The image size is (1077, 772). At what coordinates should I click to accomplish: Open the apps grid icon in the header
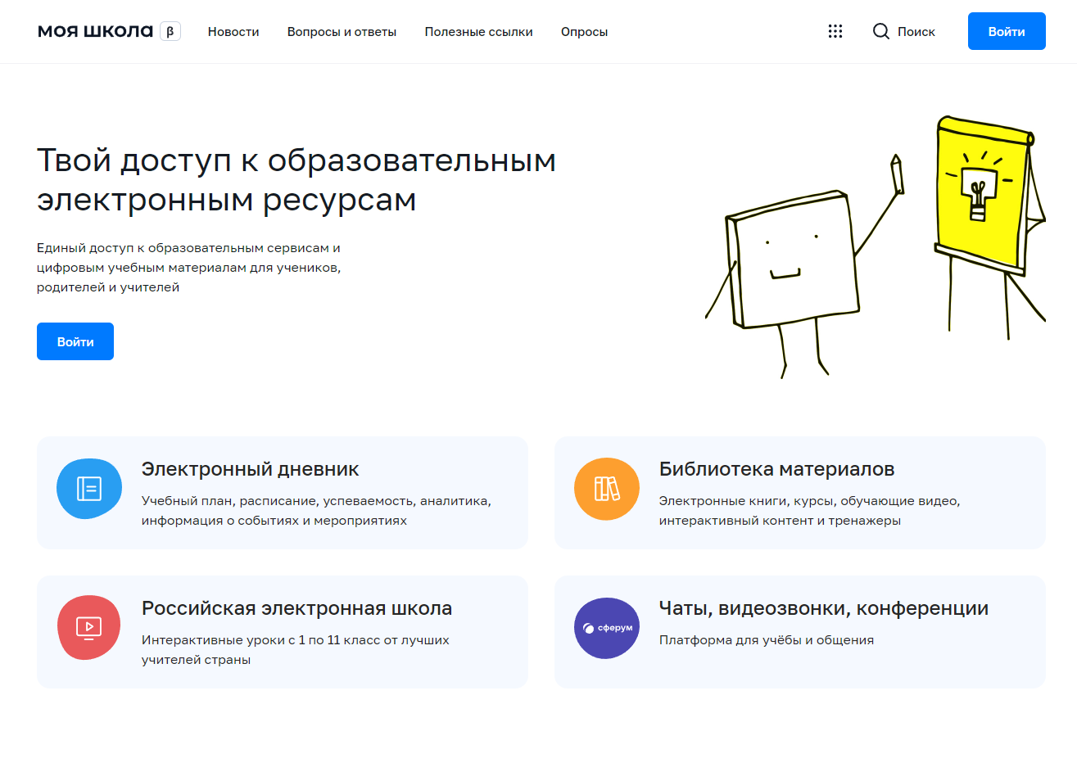835,31
